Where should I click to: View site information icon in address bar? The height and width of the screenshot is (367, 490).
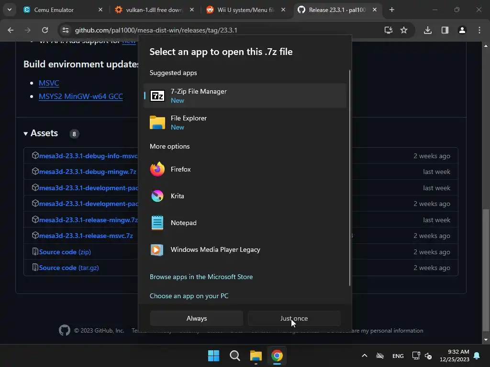(x=65, y=30)
